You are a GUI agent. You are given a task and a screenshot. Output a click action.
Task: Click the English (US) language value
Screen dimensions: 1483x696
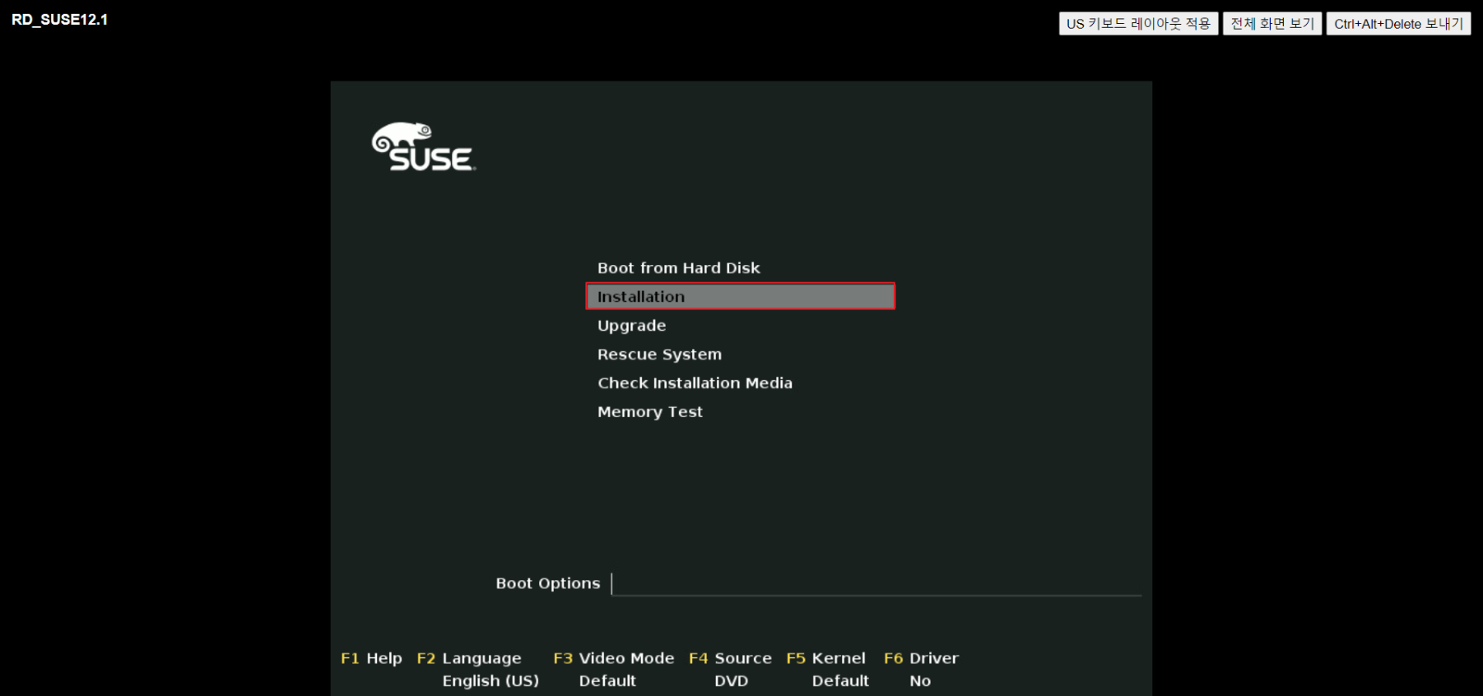[490, 681]
